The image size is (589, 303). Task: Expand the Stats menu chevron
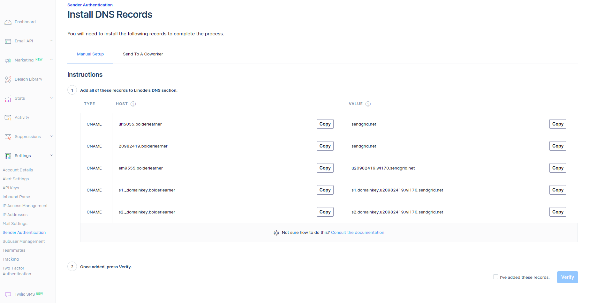[x=51, y=98]
